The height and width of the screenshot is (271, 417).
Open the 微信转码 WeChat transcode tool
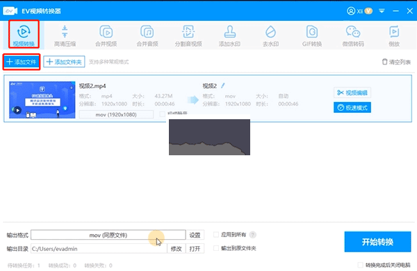[x=353, y=36]
